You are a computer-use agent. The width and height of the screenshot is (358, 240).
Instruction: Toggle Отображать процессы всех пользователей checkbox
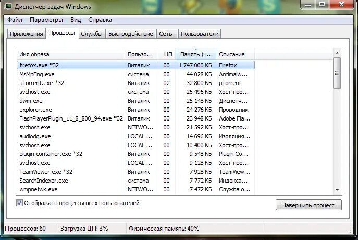19,203
